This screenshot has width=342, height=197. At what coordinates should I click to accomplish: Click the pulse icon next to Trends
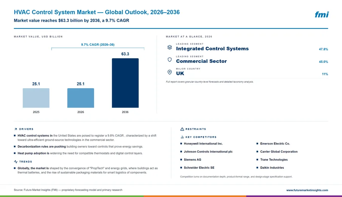[16, 162]
